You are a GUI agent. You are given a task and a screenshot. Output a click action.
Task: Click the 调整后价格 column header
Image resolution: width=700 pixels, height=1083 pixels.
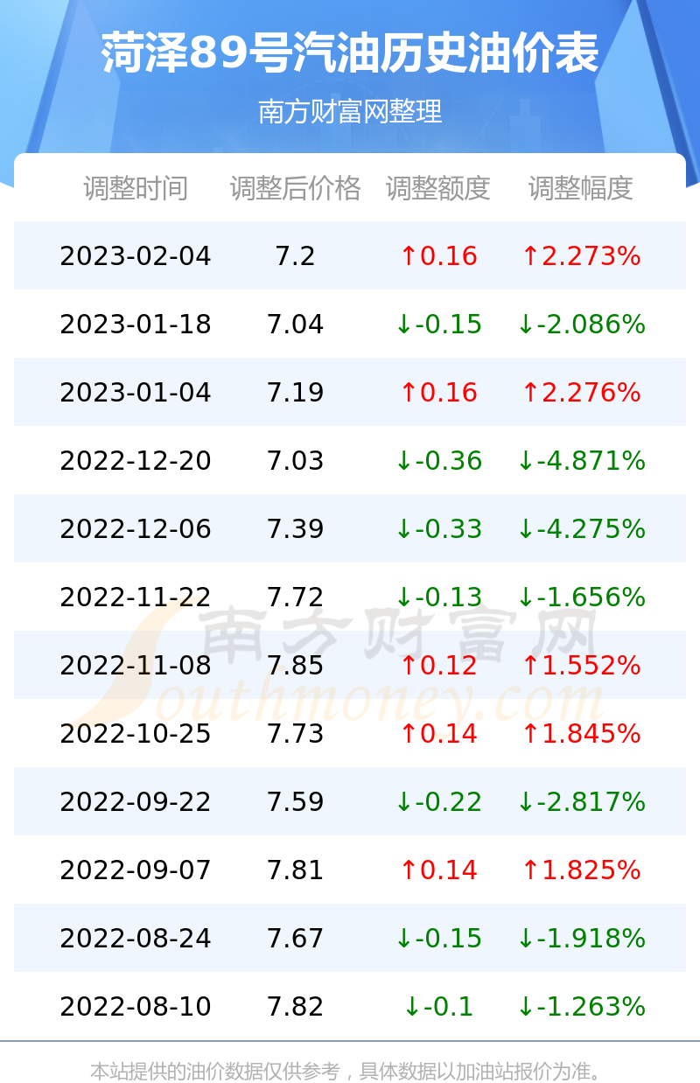(296, 188)
